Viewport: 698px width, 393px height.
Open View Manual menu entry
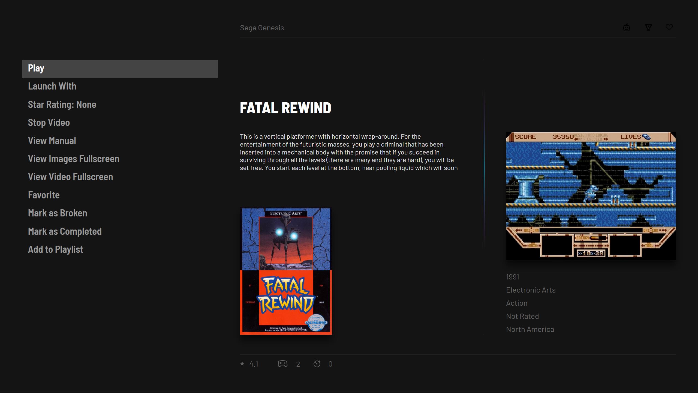[x=120, y=141]
